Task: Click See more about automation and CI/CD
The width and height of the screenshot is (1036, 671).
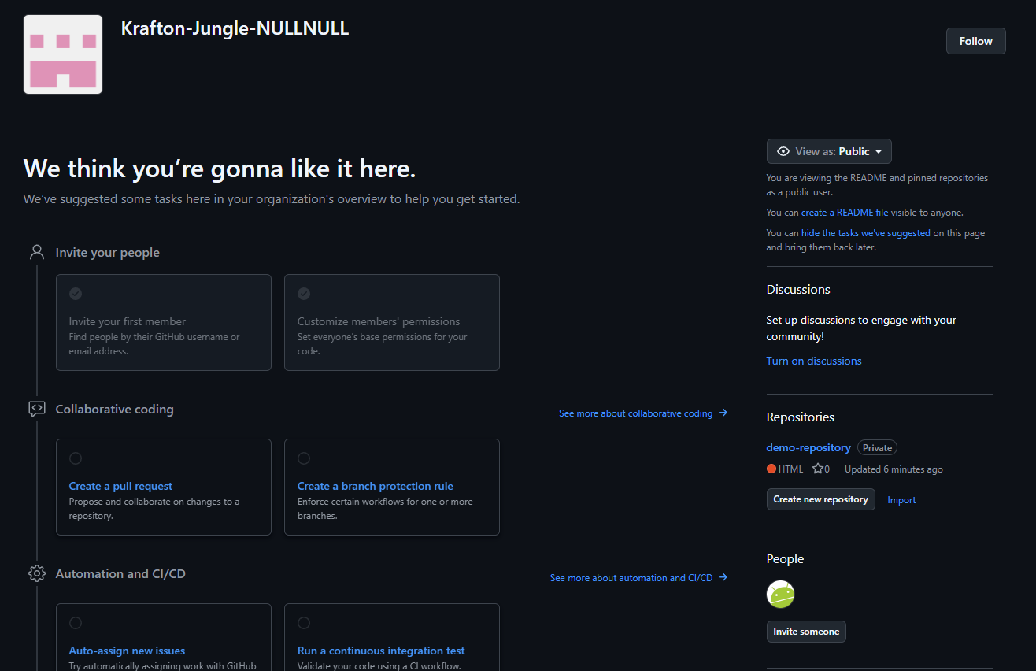Action: (638, 577)
